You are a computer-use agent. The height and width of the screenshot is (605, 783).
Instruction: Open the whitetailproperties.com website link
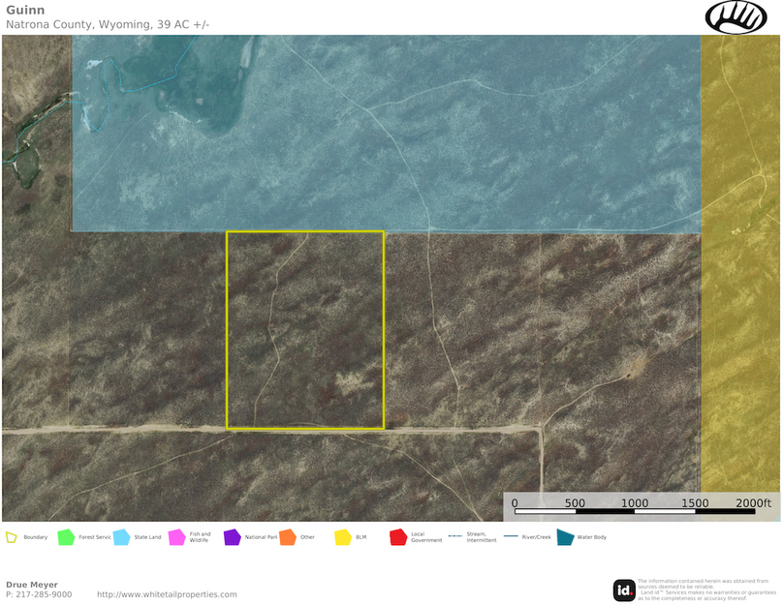(167, 594)
